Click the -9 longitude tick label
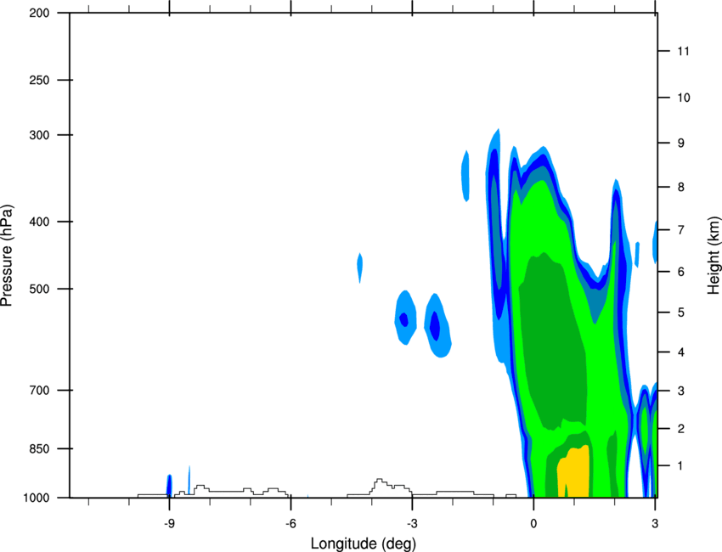 tap(169, 524)
